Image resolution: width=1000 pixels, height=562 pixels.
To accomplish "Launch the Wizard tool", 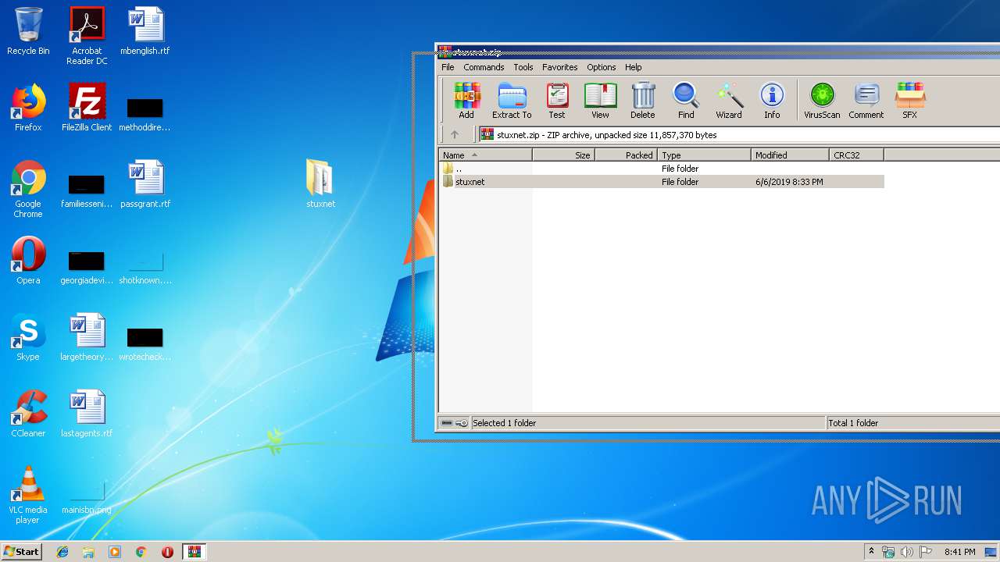I will click(x=729, y=101).
